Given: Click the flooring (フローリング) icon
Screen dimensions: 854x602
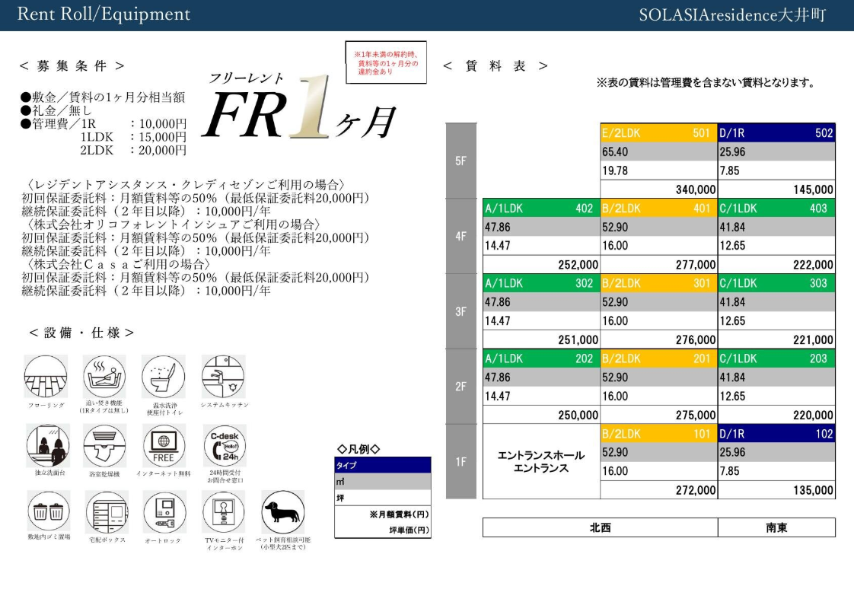Looking at the screenshot, I should 46,377.
